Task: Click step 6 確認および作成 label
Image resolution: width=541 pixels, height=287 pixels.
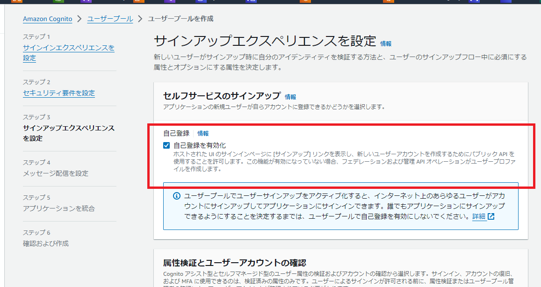Action: [46, 244]
